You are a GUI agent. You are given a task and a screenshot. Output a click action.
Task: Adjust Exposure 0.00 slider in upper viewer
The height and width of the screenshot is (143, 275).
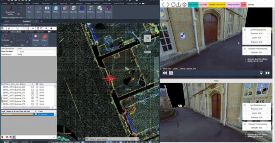tap(257, 34)
